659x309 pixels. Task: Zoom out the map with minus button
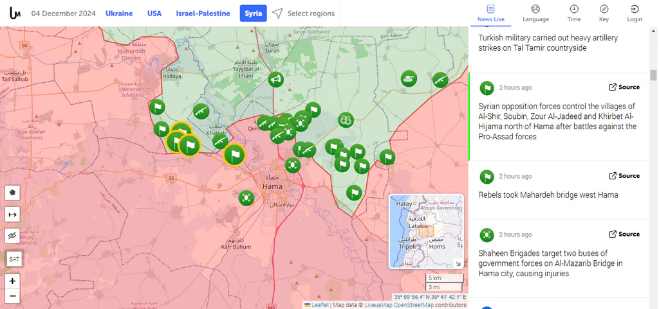point(13,296)
